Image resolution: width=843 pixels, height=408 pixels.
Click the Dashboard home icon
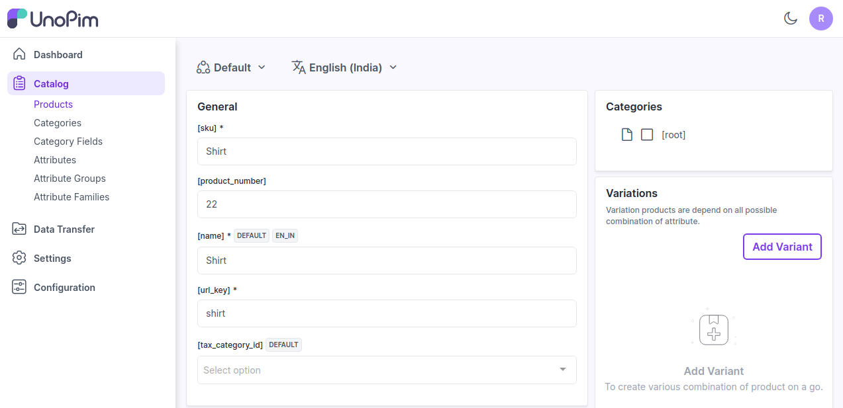[19, 54]
